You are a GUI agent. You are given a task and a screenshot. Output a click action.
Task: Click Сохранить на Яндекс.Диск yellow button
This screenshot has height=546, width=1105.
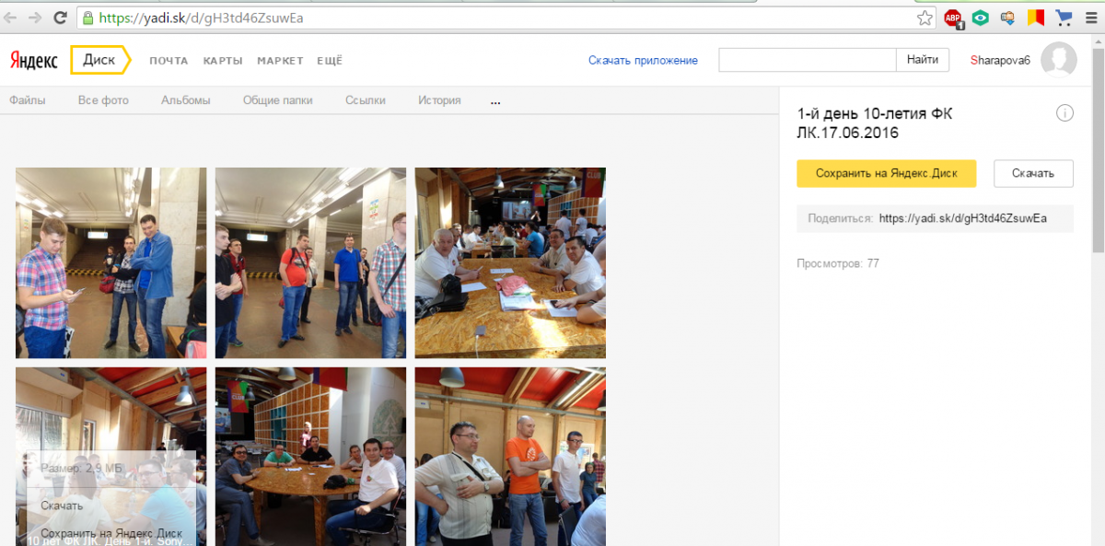[887, 173]
